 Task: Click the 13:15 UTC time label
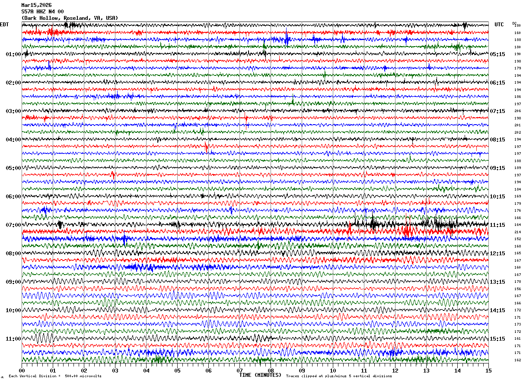click(x=497, y=282)
